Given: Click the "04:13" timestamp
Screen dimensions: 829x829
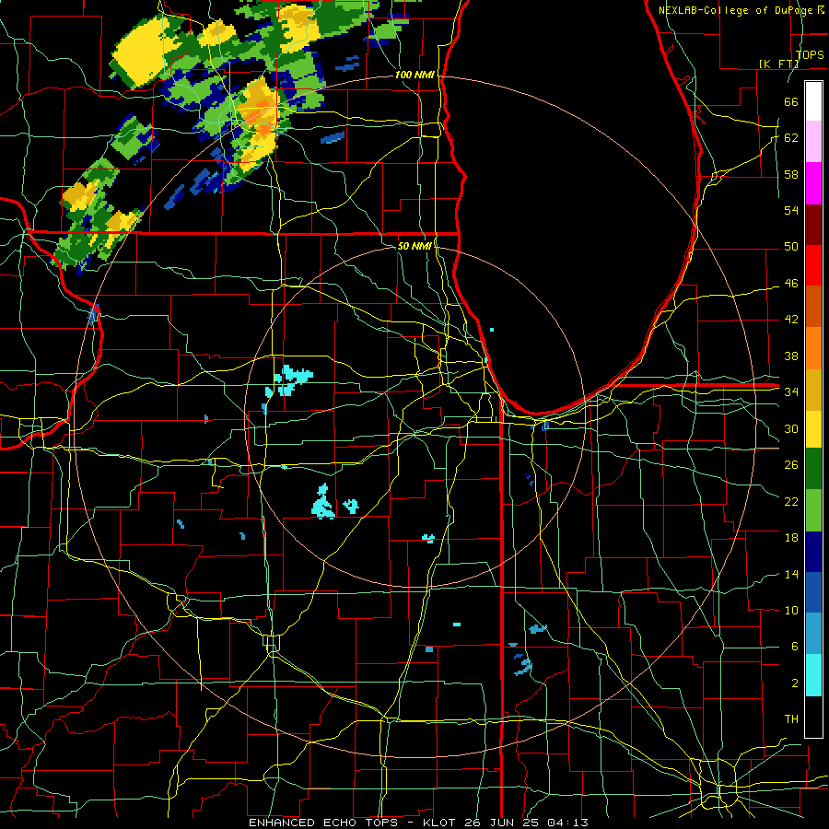Looking at the screenshot, I should (567, 823).
